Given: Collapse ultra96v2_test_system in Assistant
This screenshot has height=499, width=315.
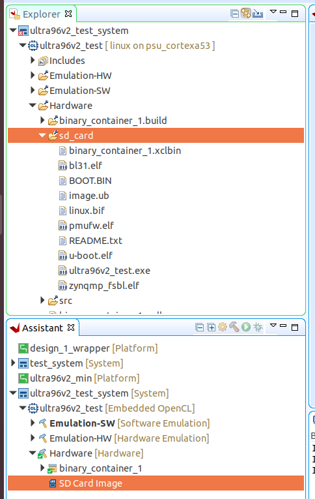Looking at the screenshot, I should pos(13,393).
